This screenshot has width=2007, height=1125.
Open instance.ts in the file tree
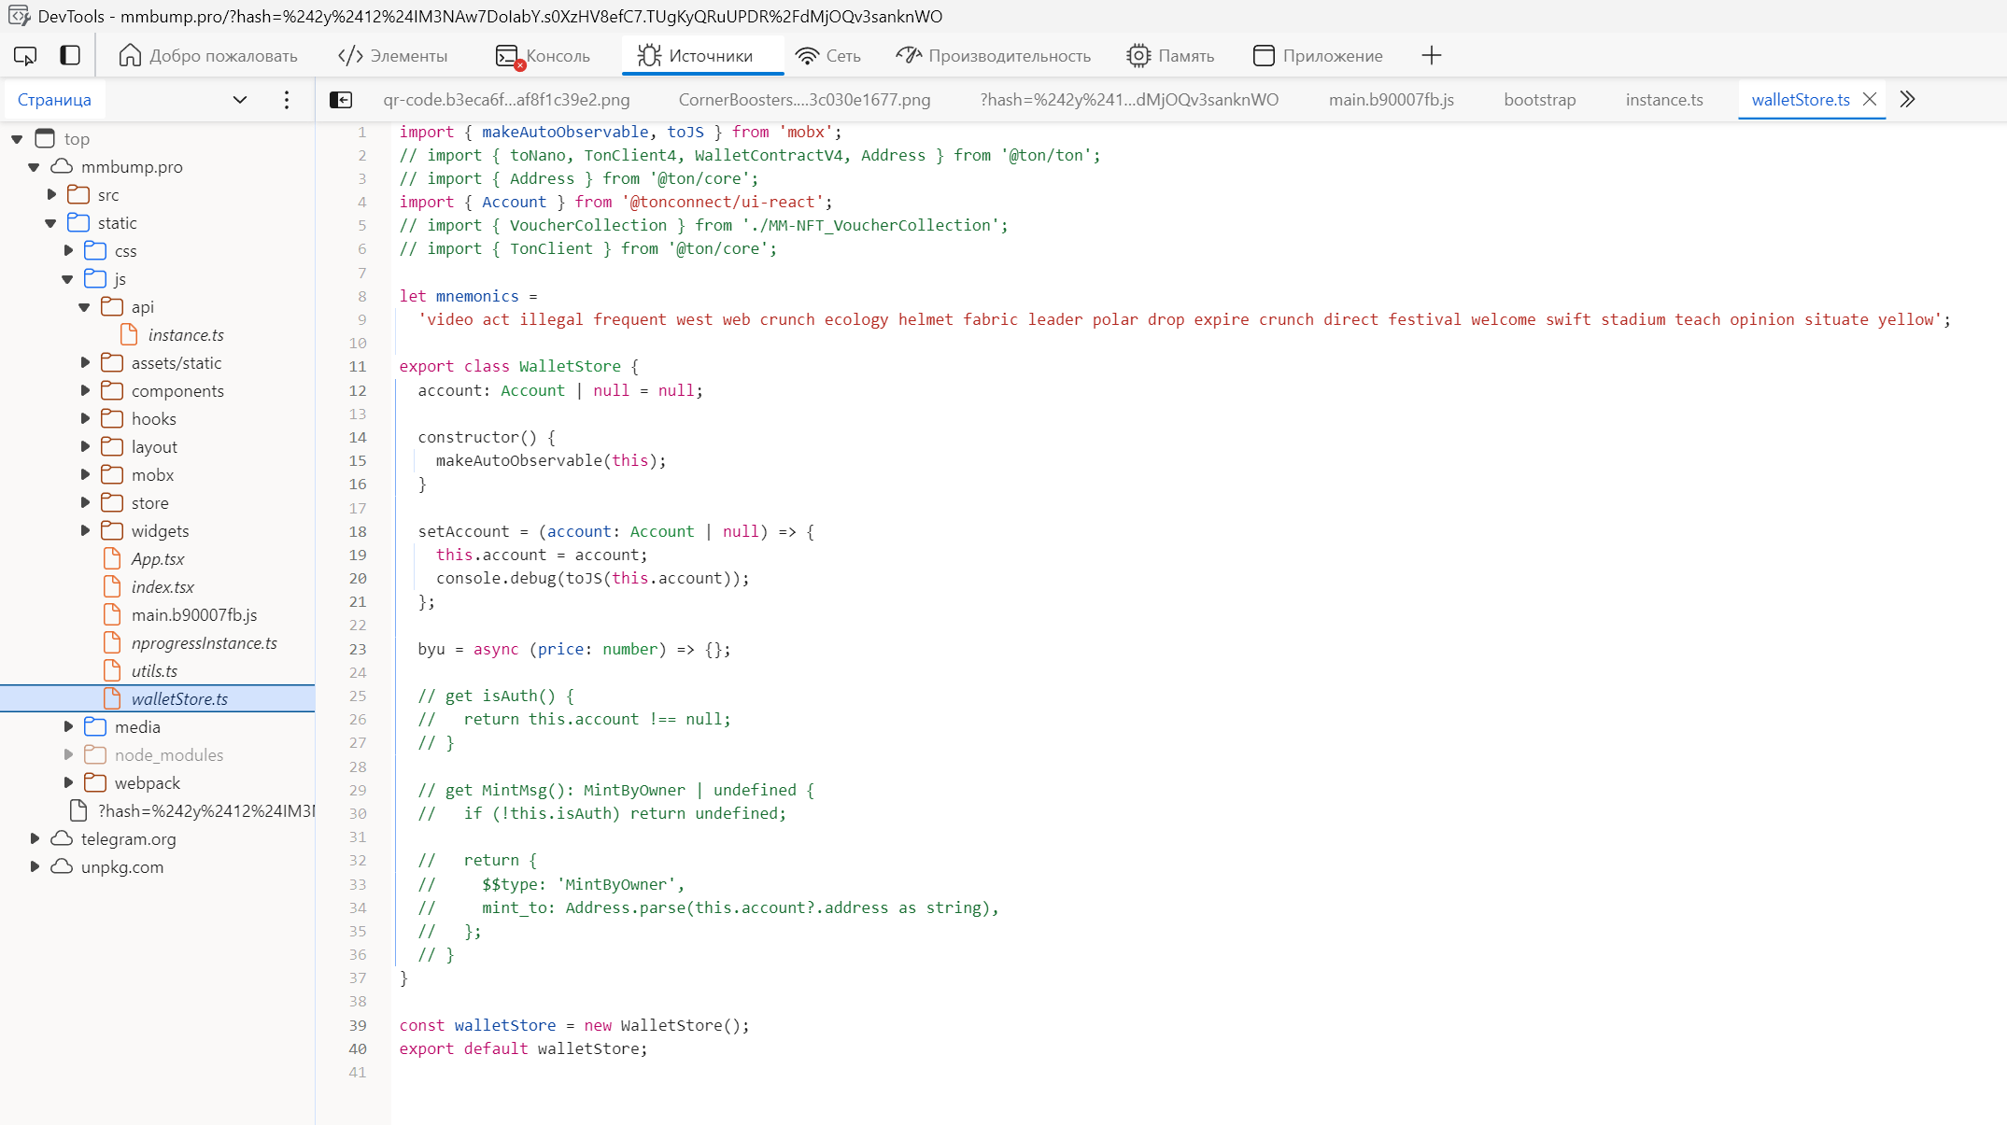[186, 335]
